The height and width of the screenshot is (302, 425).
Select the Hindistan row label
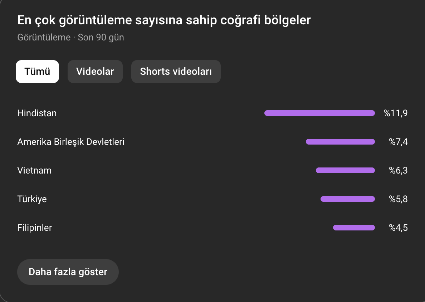pos(37,113)
